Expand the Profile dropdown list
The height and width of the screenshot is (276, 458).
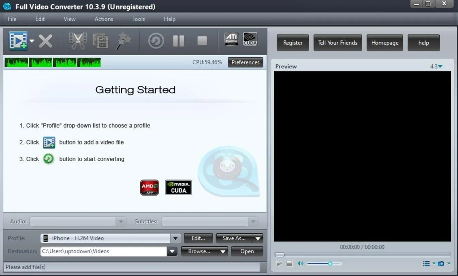pyautogui.click(x=175, y=238)
